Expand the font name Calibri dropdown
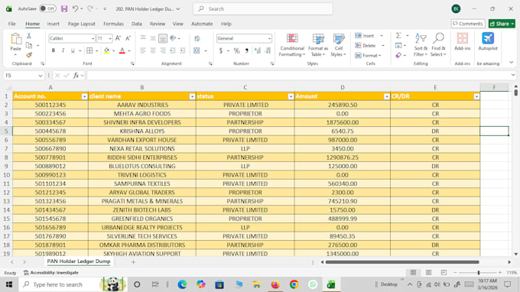520x292 pixels. [93, 39]
